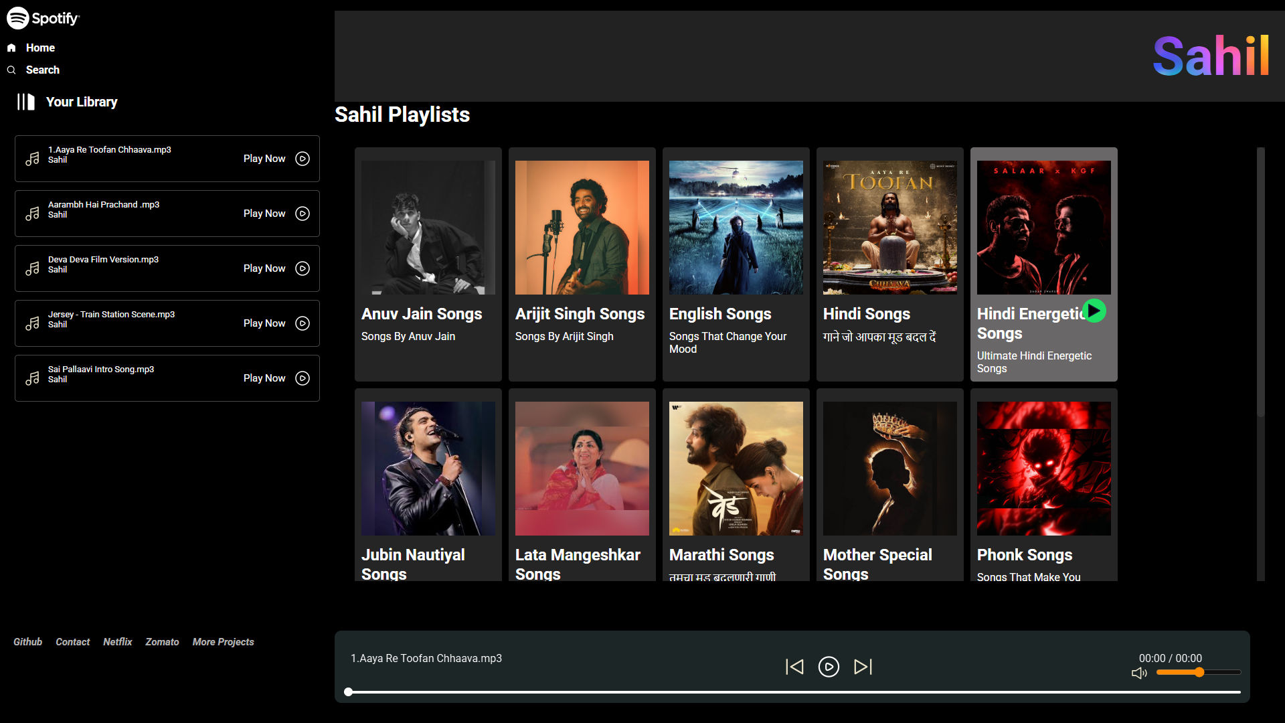Viewport: 1285px width, 723px height.
Task: Click green play button on Hindi Energetic Songs
Action: (1094, 311)
